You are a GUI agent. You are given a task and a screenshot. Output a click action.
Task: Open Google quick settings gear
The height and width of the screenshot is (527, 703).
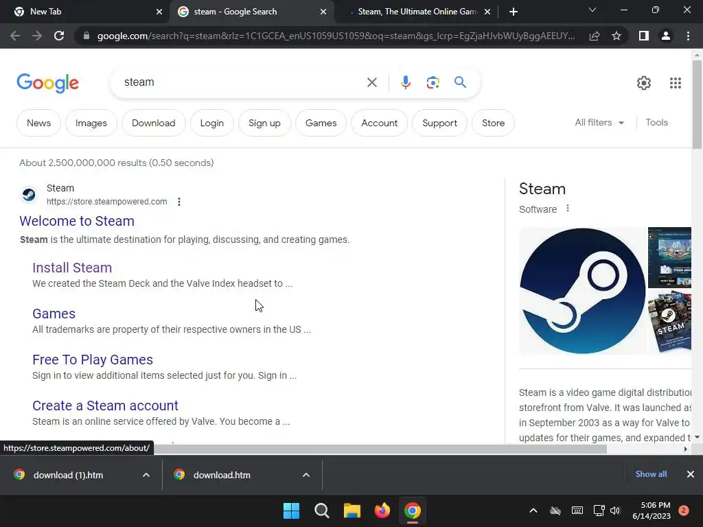(644, 83)
